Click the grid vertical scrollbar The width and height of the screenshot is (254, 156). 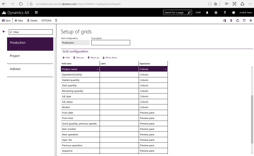tap(252, 119)
